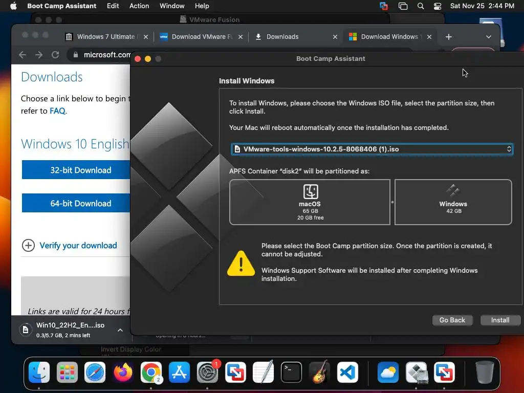The height and width of the screenshot is (393, 524).
Task: Select the macOS partition box
Action: (310, 202)
